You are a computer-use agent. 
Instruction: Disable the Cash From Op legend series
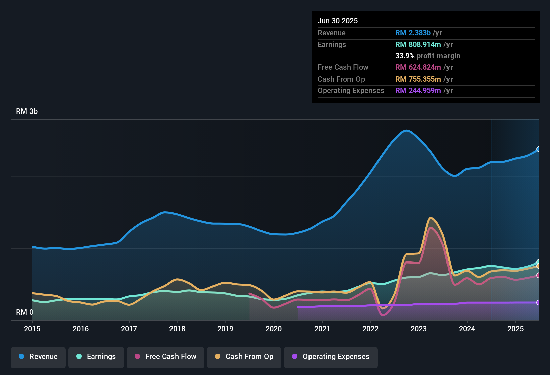pos(244,357)
